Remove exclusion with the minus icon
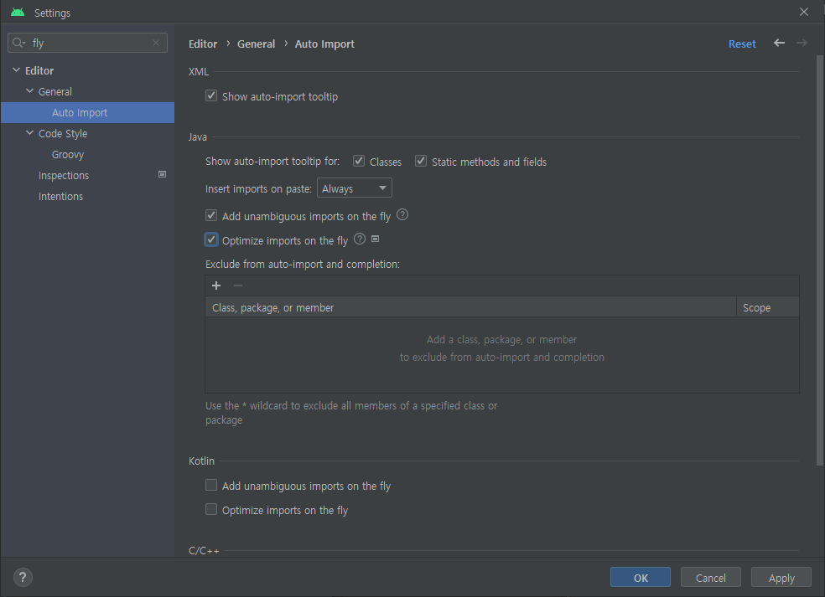 point(238,286)
